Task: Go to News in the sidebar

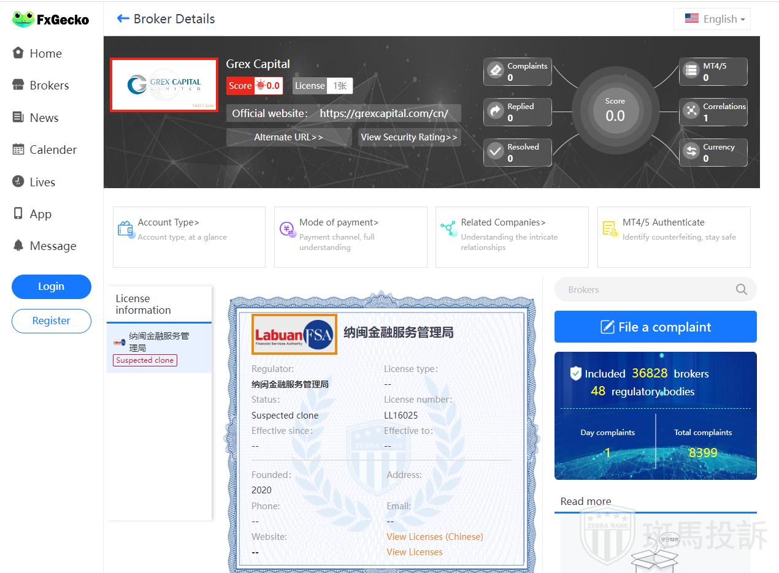Action: click(x=44, y=118)
